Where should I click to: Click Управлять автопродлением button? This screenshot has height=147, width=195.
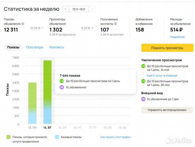(167, 110)
